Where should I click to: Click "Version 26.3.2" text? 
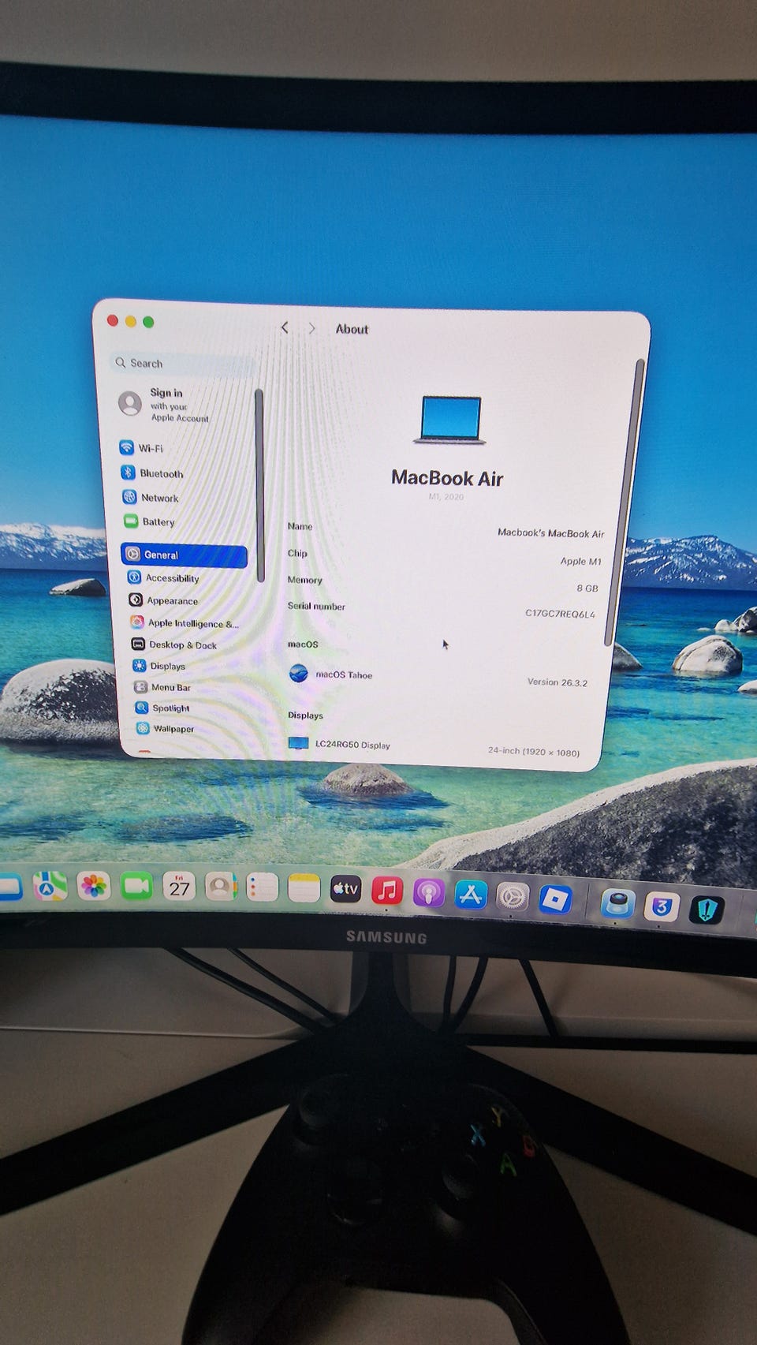point(557,682)
